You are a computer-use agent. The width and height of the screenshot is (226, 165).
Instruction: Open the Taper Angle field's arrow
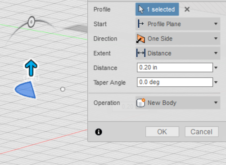point(216,82)
